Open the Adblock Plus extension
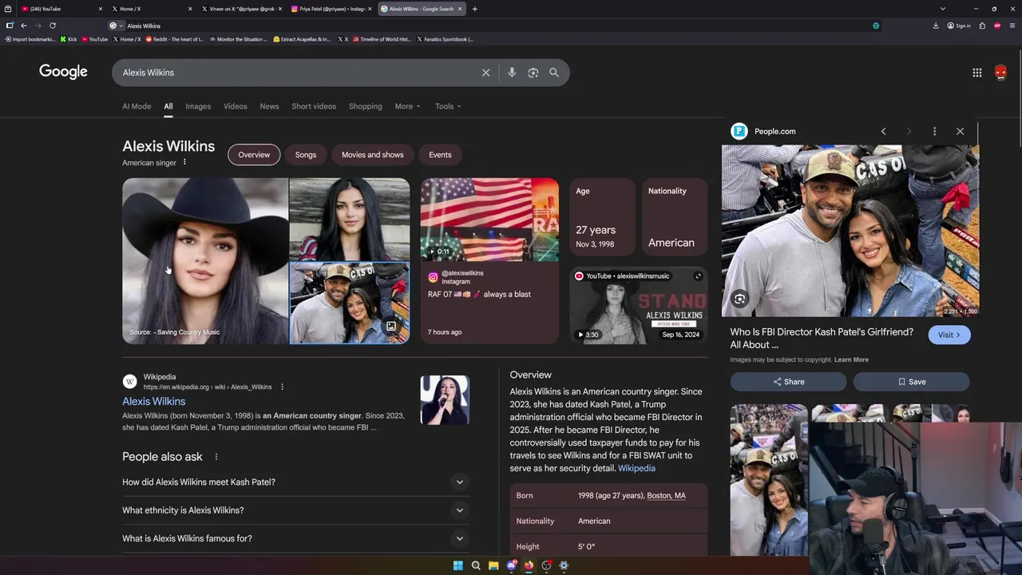The width and height of the screenshot is (1022, 575). 997,26
